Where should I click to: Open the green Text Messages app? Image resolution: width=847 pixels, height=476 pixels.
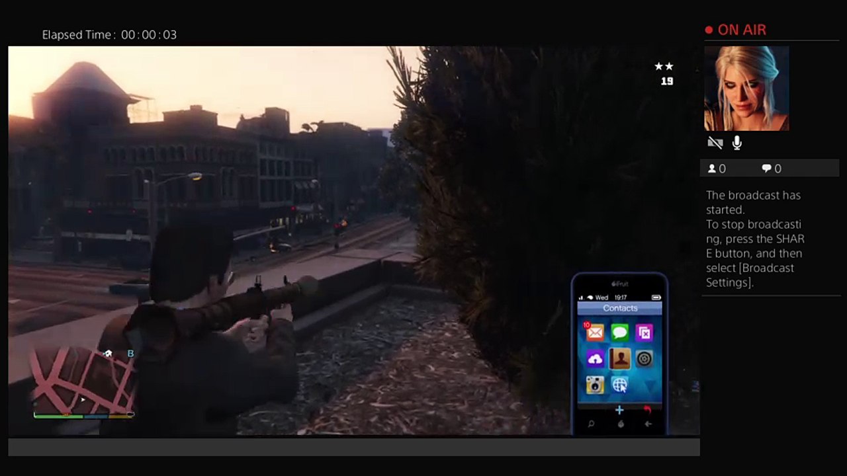point(619,333)
